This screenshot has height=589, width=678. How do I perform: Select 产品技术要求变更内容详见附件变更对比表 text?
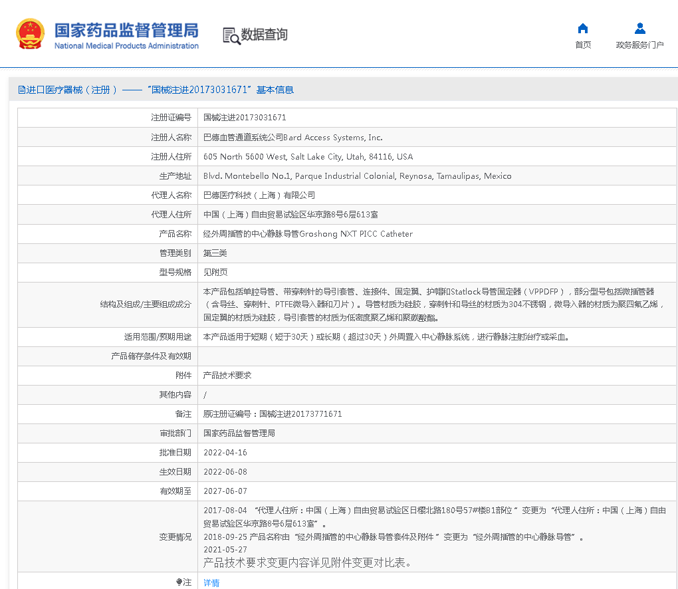(x=307, y=562)
